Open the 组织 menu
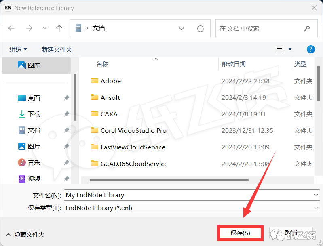 (x=18, y=49)
